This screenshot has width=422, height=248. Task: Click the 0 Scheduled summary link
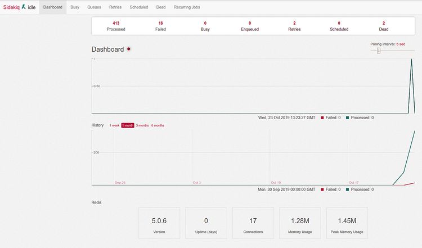click(339, 26)
